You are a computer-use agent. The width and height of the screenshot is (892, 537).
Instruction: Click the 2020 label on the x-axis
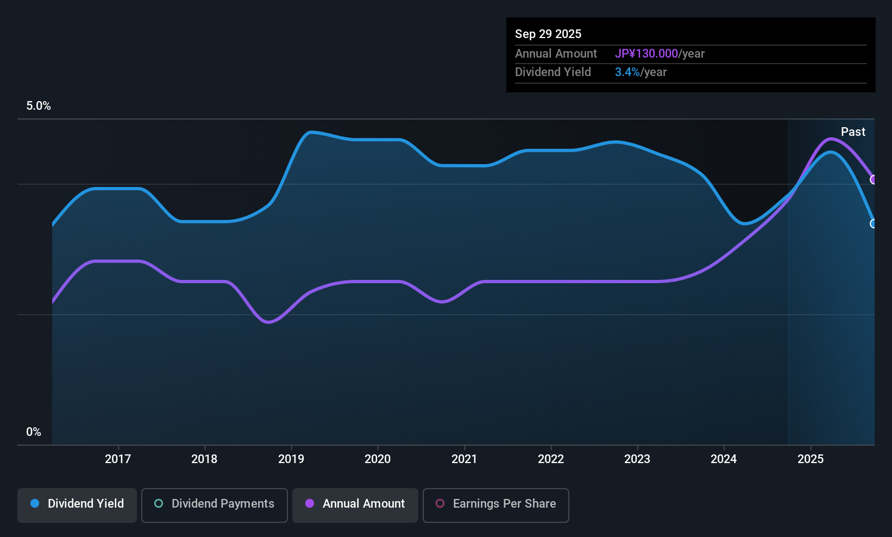point(378,459)
